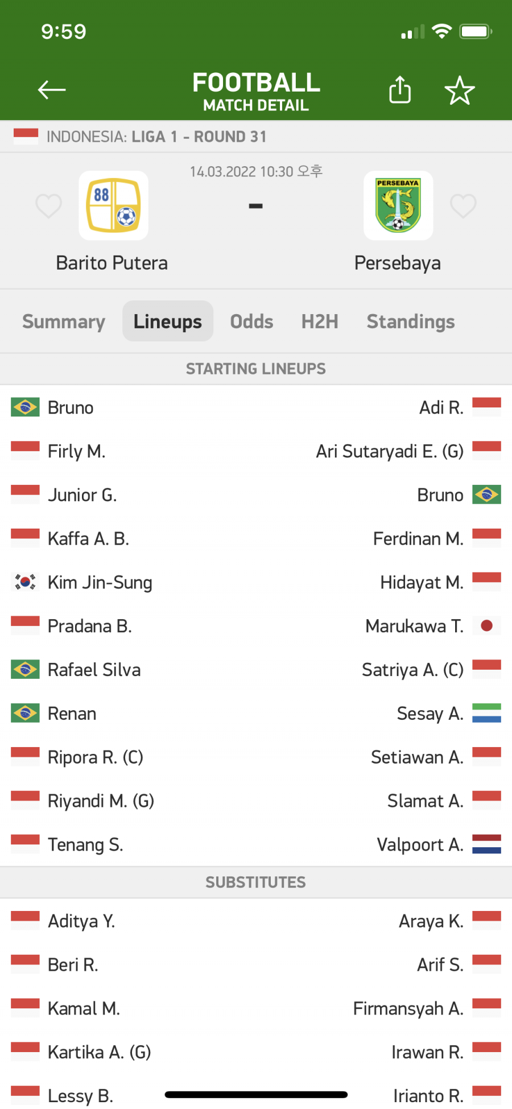Open the Persebaya team crest

(398, 205)
